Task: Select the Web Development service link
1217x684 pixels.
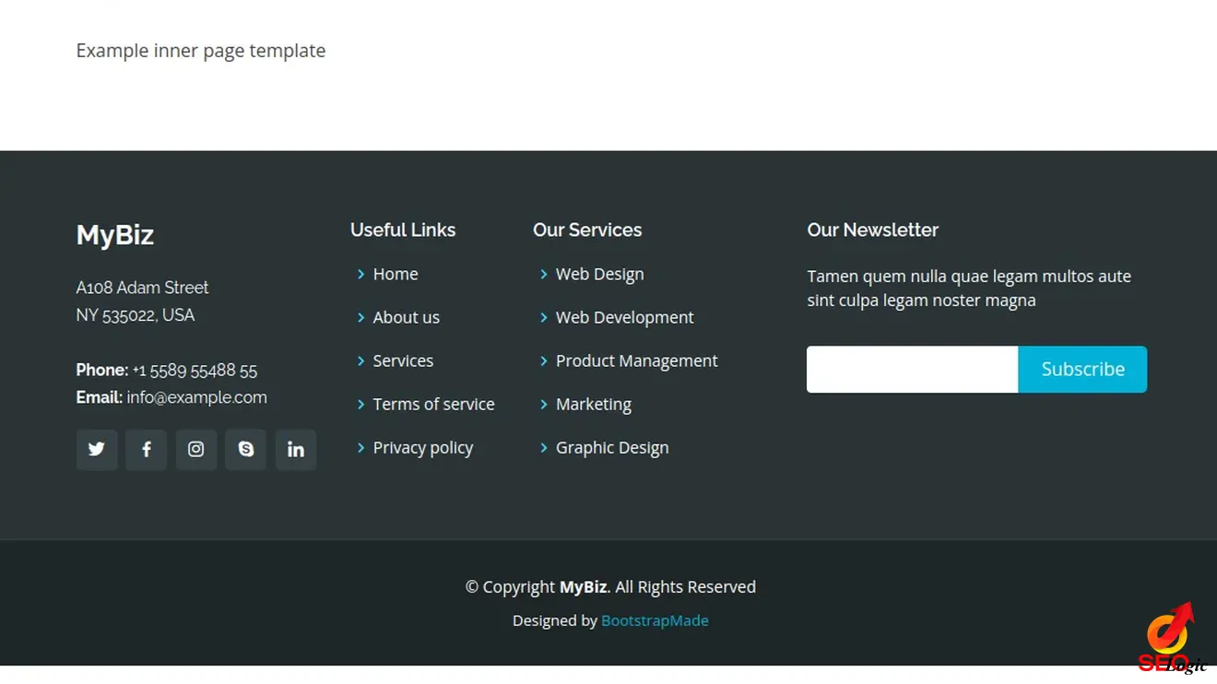Action: tap(624, 317)
